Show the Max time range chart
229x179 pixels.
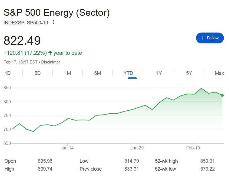(219, 73)
